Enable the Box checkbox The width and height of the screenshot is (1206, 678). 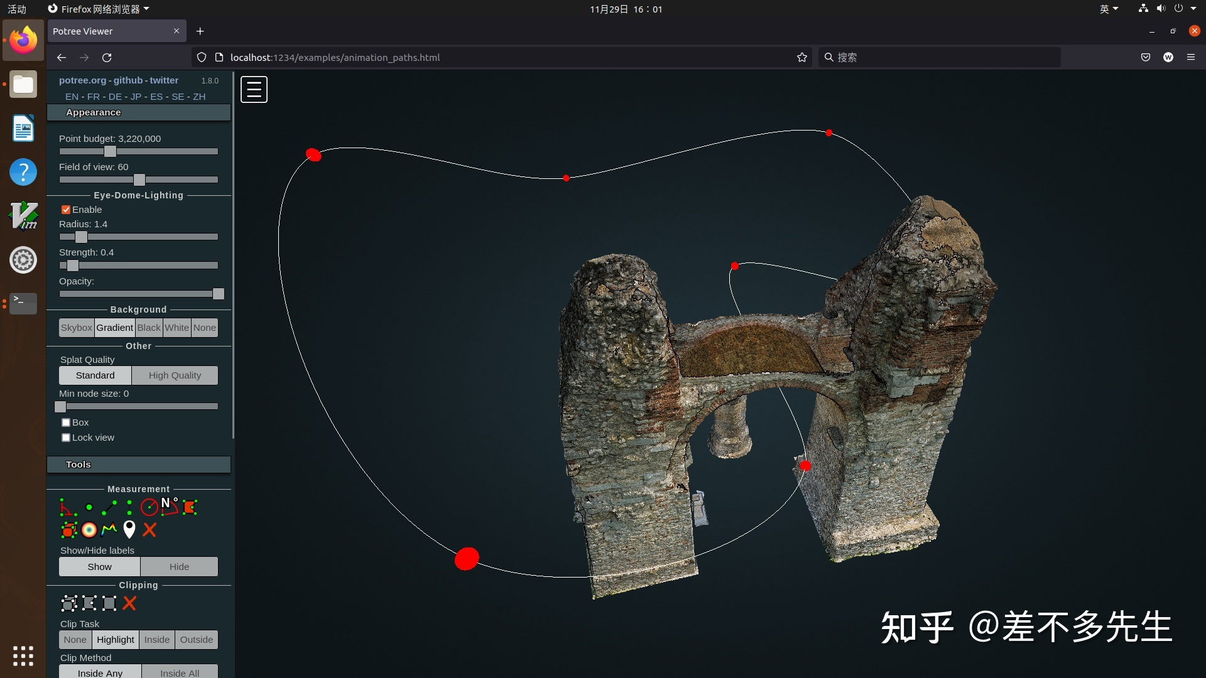coord(66,422)
